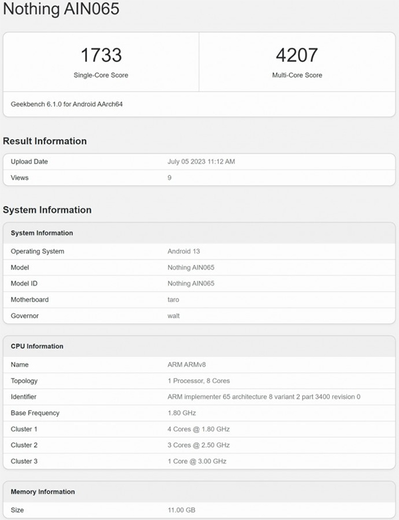The height and width of the screenshot is (520, 399).
Task: Click the 'Motherboard' row label
Action: coord(29,300)
